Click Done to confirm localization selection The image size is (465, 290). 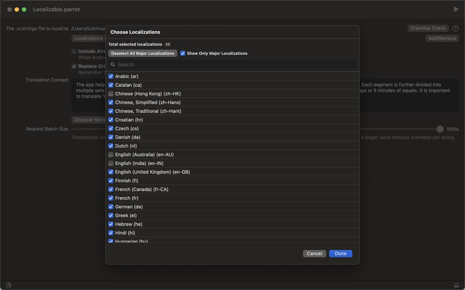[340, 253]
